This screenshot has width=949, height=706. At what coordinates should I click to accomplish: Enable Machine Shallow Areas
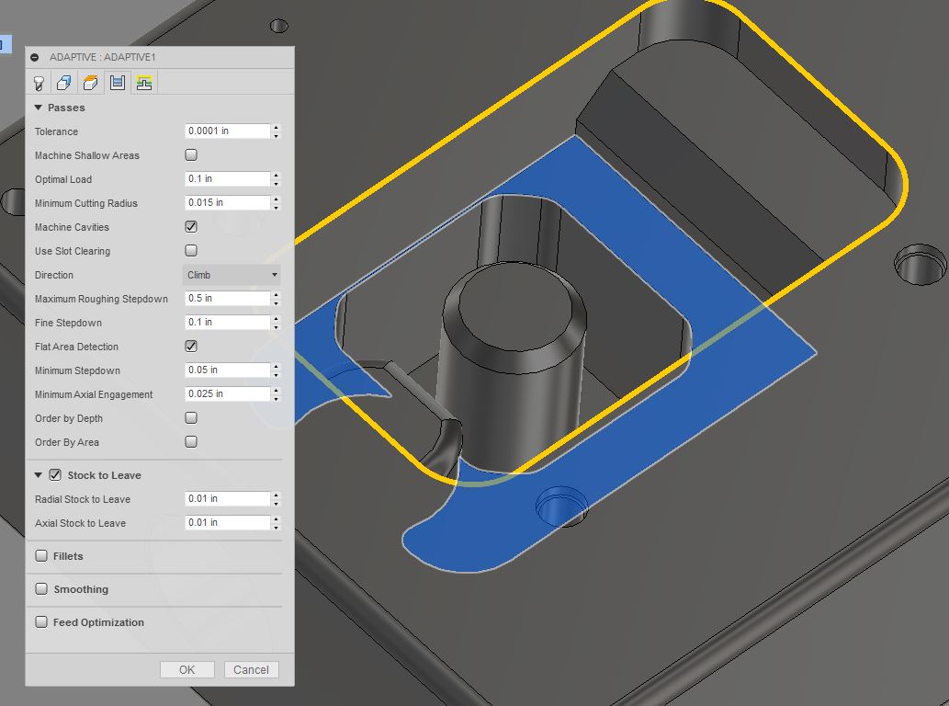pos(190,154)
